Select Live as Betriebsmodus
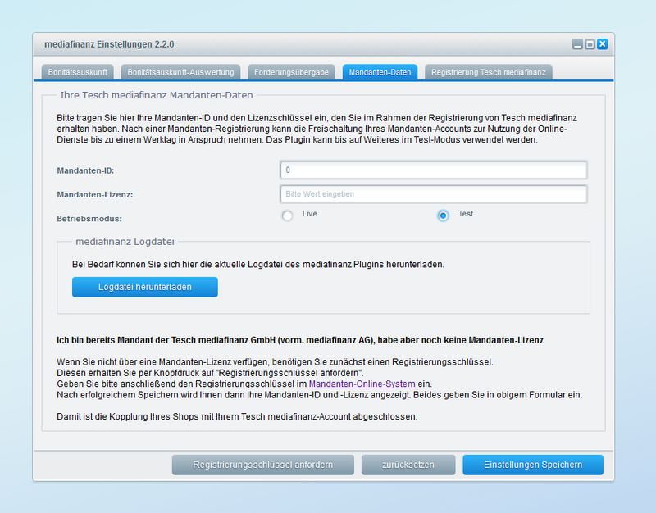 pyautogui.click(x=287, y=216)
